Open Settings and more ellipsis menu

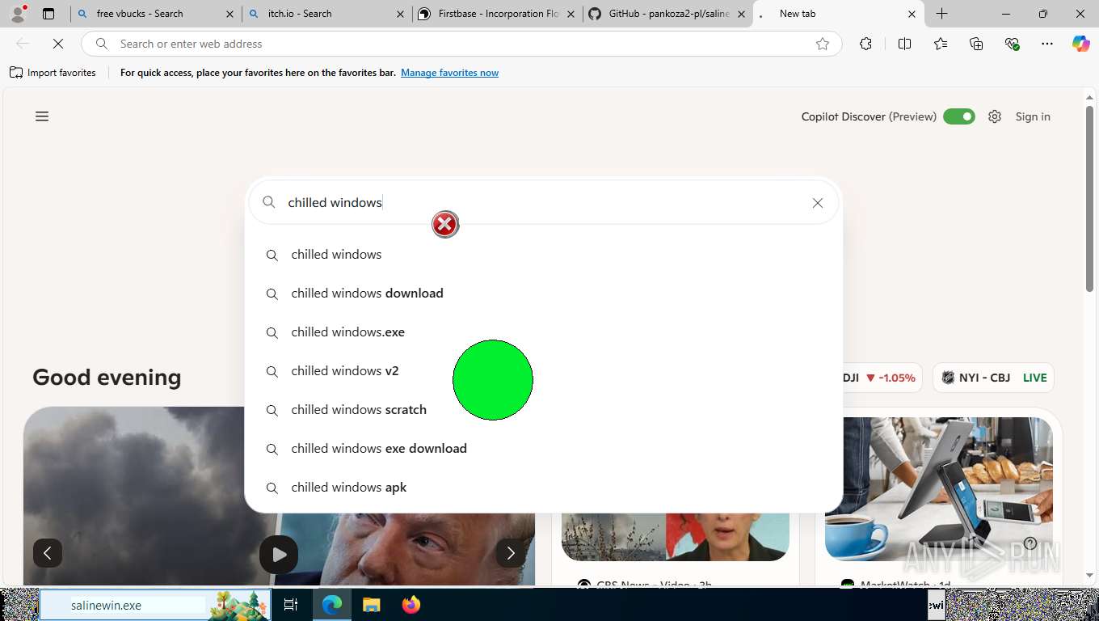click(1047, 44)
